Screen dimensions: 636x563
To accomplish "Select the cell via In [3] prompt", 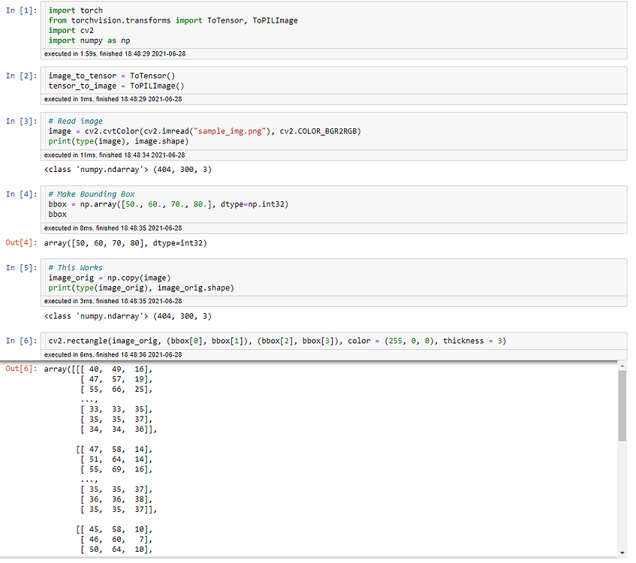I will click(x=21, y=121).
